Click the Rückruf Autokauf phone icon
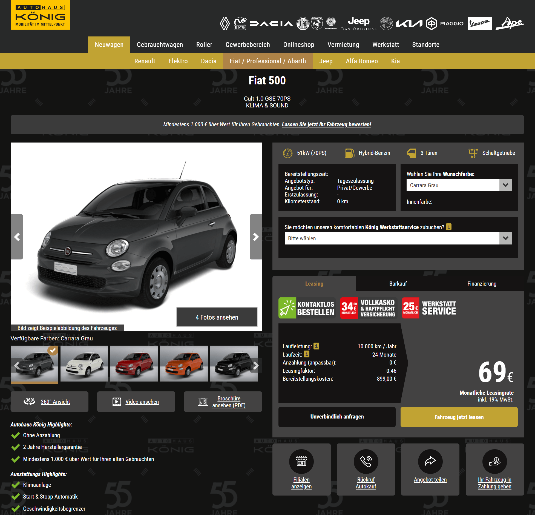The width and height of the screenshot is (535, 515). [366, 462]
